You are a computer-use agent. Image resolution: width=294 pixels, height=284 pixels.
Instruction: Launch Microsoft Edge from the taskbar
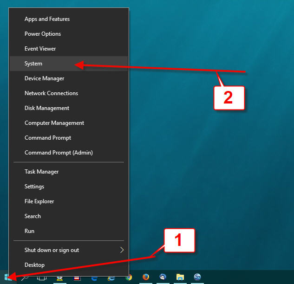(94, 278)
